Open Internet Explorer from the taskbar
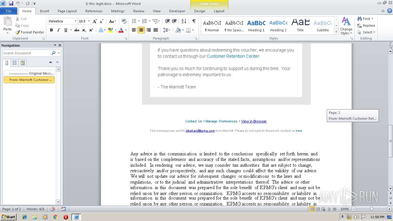Image resolution: width=393 pixels, height=221 pixels. (x=25, y=217)
